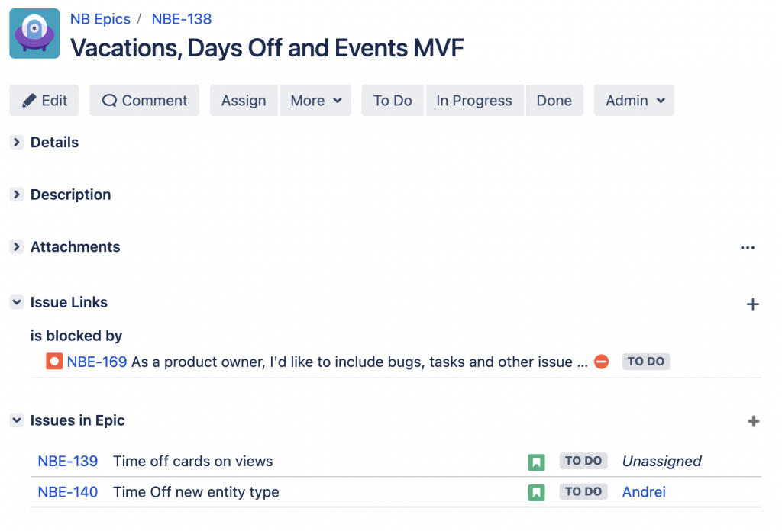Click the bug type icon beside NBE-169
782x531 pixels.
pos(53,361)
